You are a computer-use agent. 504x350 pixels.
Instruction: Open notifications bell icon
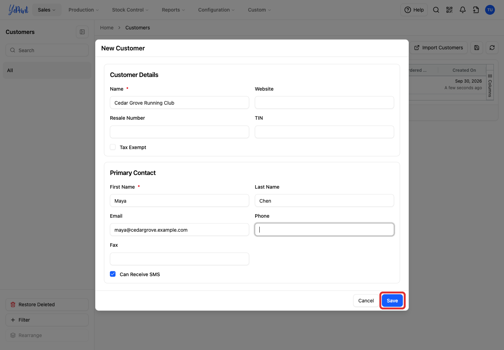(x=463, y=10)
